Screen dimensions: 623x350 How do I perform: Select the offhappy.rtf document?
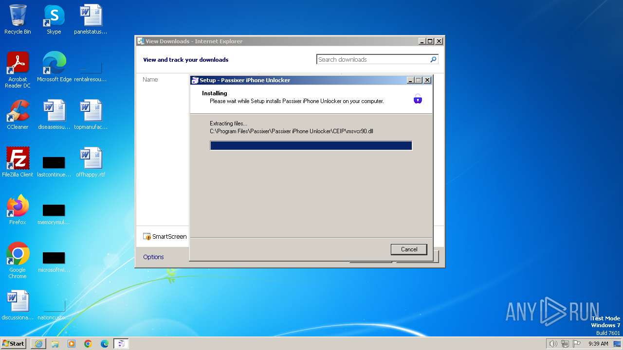pos(91,162)
